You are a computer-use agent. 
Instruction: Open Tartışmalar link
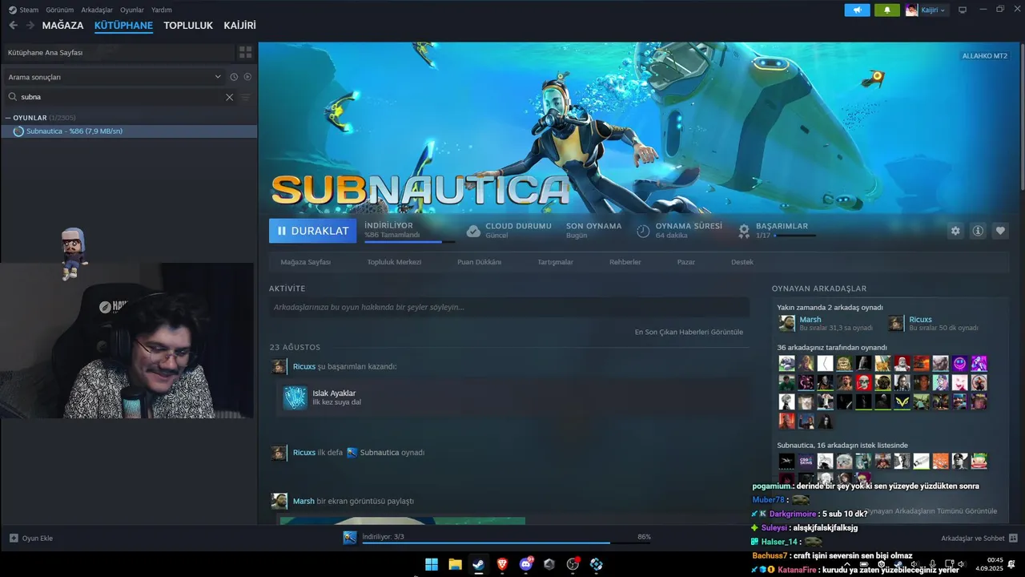click(555, 262)
